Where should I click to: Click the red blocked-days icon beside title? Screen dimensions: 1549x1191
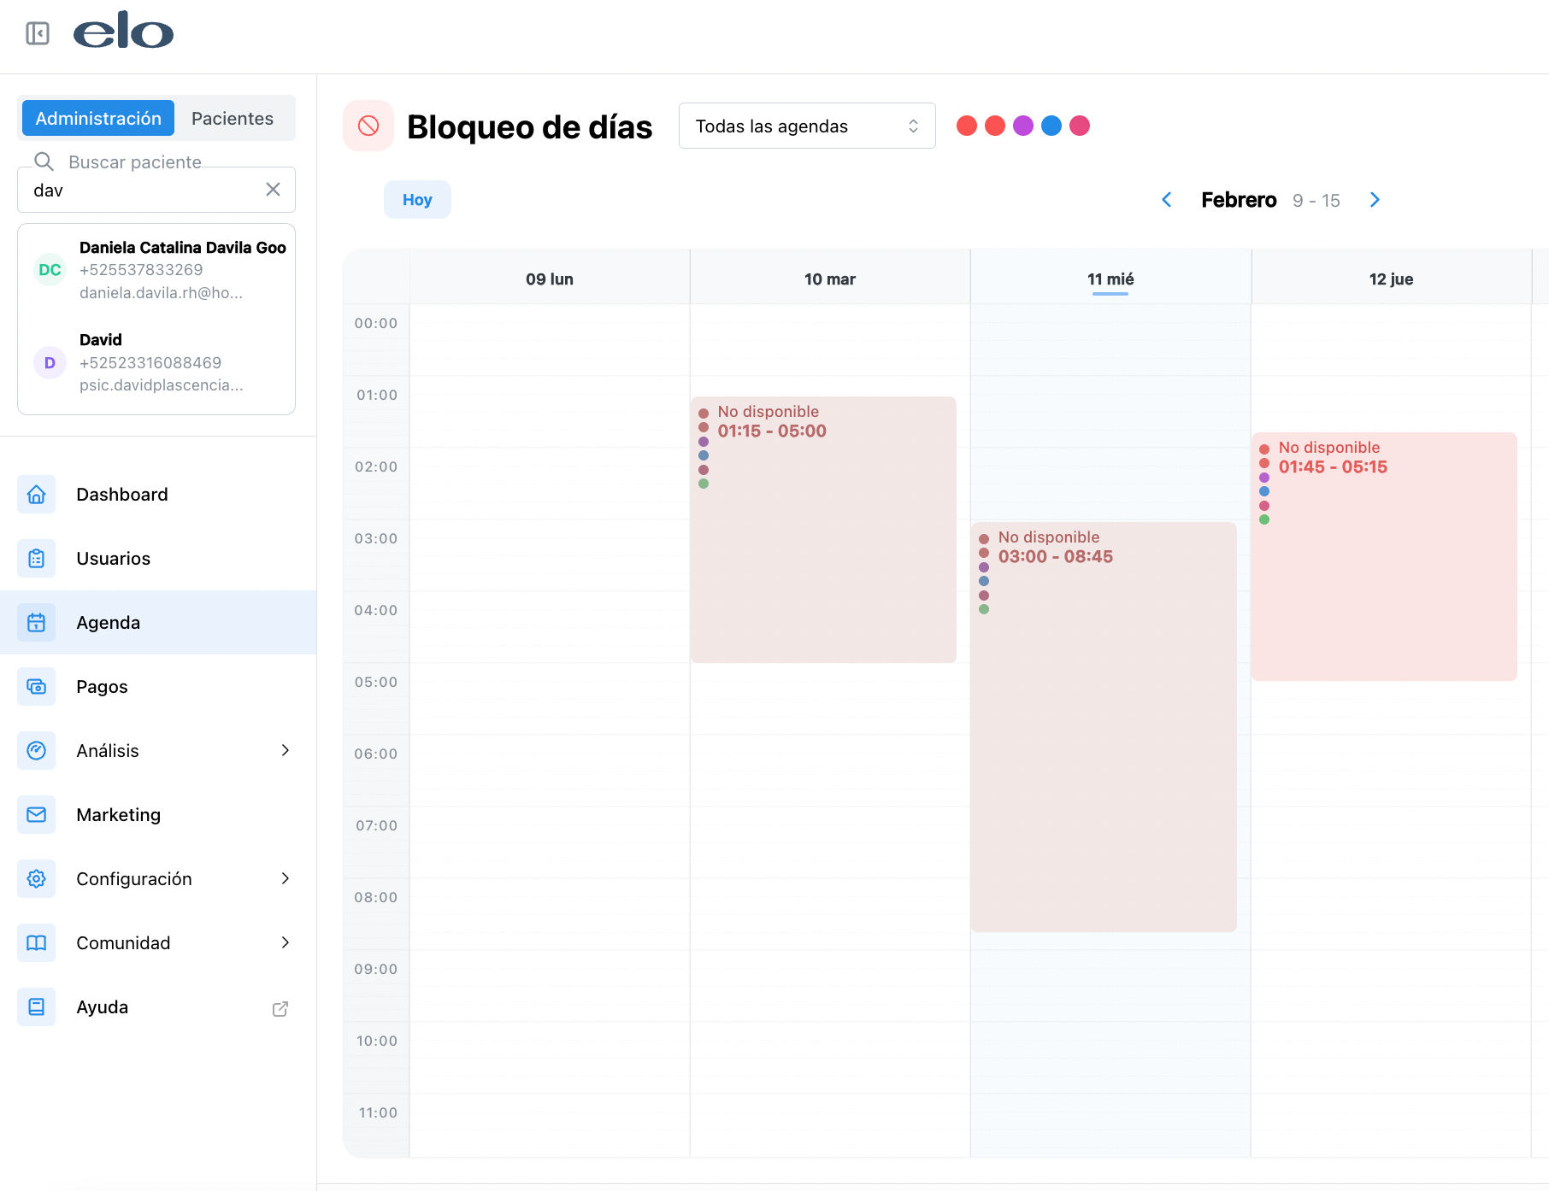coord(368,126)
